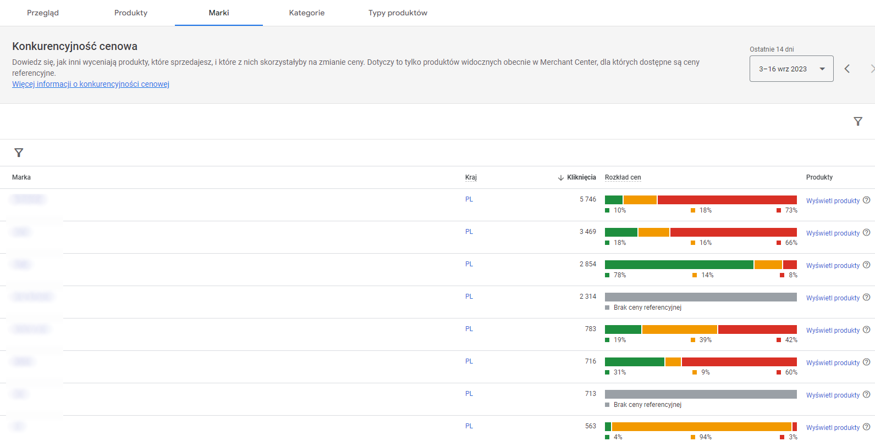
Task: Click the Rozkład cen column header
Action: (x=623, y=177)
